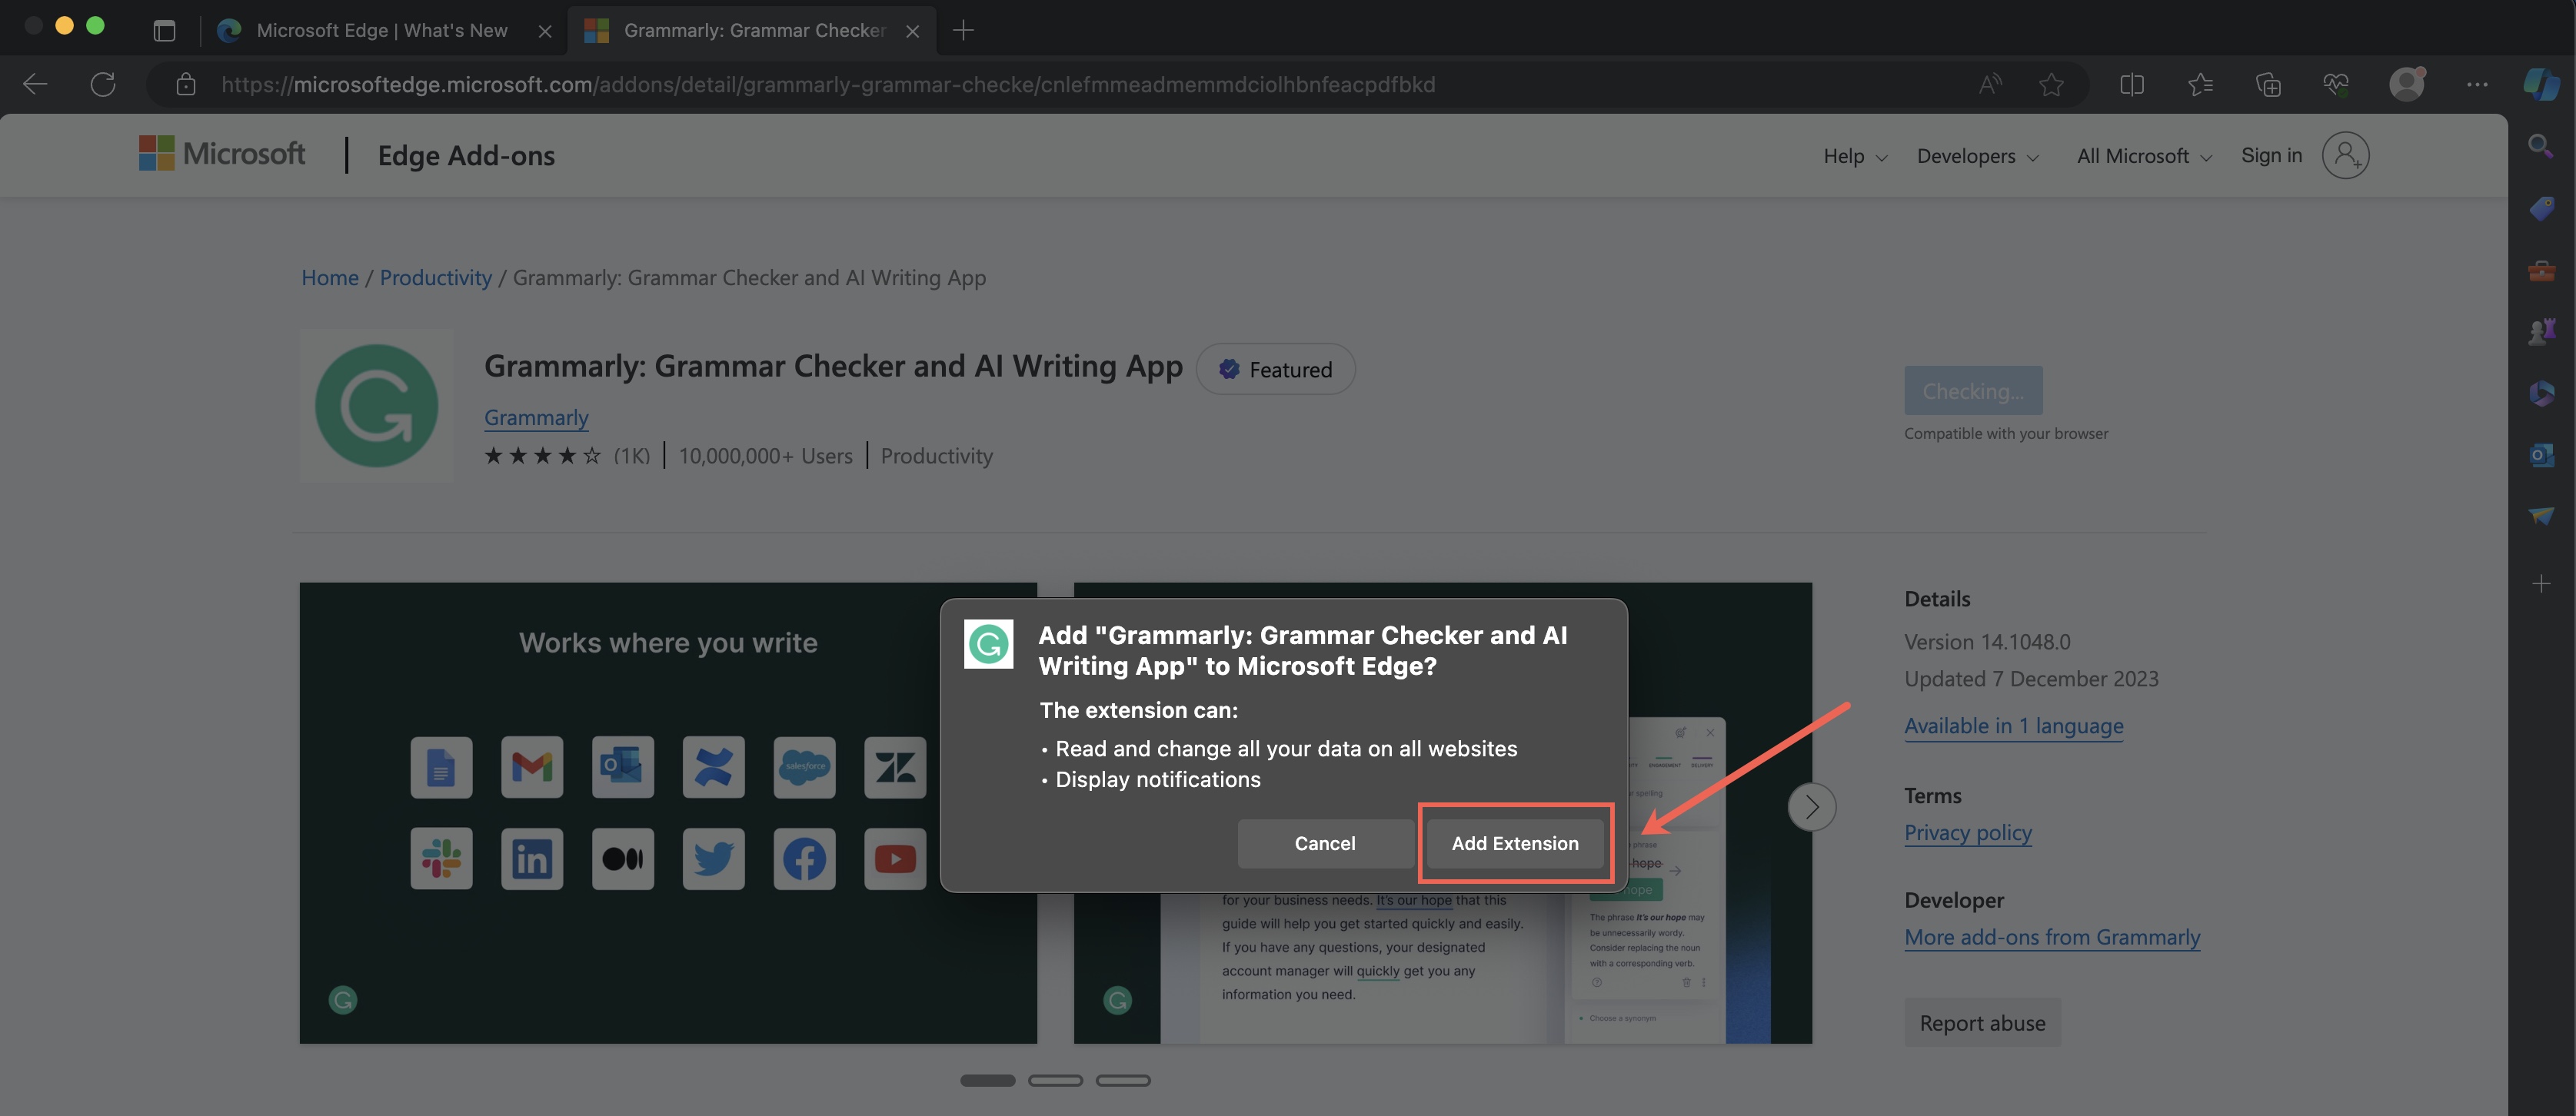Cancel the add extension dialog
This screenshot has width=2576, height=1116.
(x=1324, y=843)
